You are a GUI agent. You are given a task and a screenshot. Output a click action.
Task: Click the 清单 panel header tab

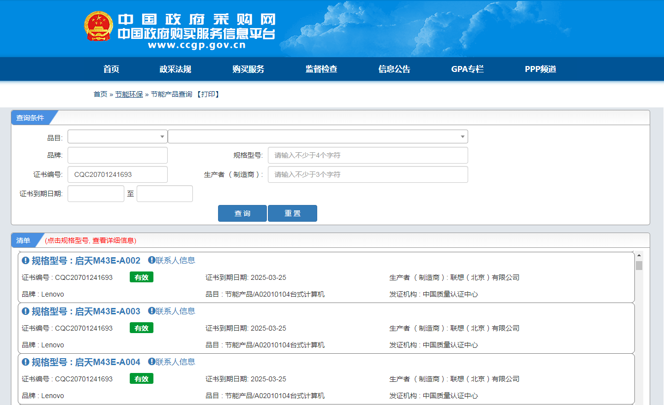point(23,240)
